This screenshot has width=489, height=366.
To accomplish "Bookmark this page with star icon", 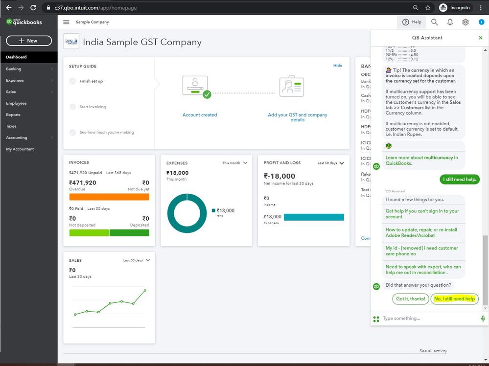I will (x=428, y=7).
